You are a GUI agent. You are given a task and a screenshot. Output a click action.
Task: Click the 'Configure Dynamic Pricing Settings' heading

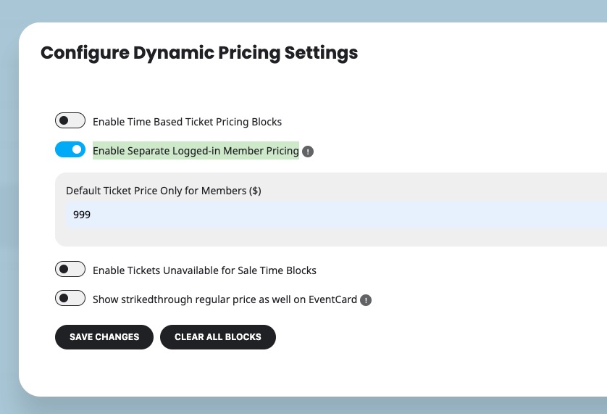pyautogui.click(x=199, y=53)
